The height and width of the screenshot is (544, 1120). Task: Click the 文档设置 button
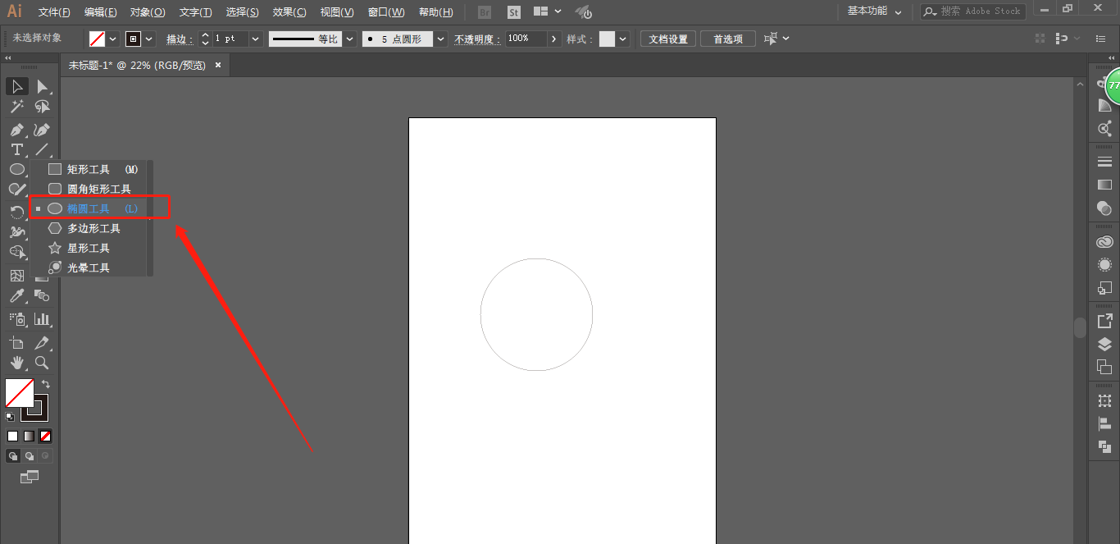point(668,39)
